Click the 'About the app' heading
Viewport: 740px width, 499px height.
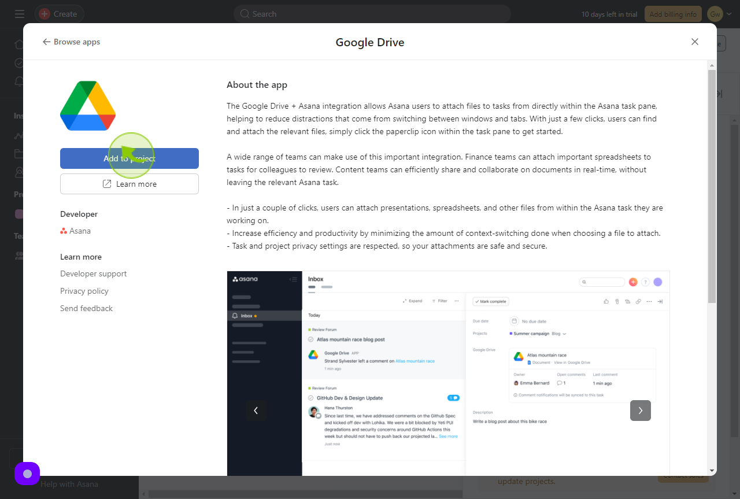pos(257,85)
